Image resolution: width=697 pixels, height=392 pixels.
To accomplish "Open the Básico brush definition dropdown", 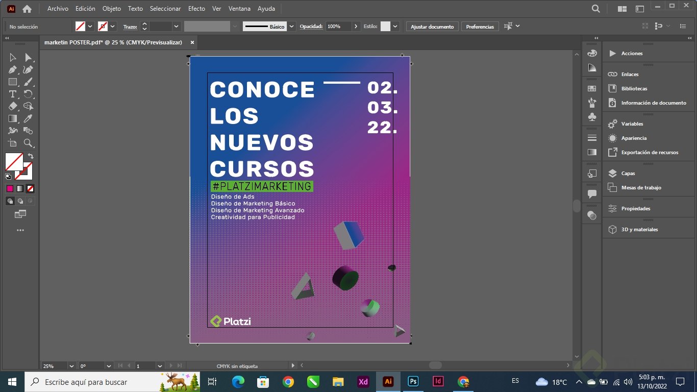I will (291, 27).
